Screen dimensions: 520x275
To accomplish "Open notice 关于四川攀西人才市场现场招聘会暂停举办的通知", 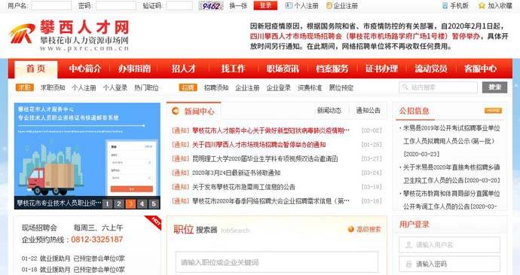I will (259, 145).
